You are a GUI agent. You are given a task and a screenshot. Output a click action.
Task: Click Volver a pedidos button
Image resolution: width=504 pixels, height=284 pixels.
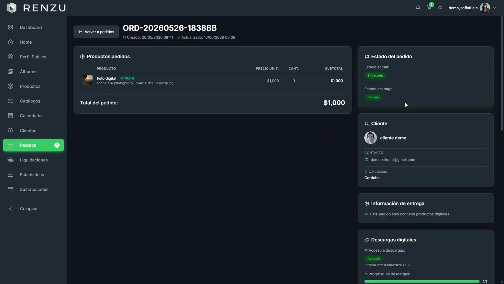[96, 32]
